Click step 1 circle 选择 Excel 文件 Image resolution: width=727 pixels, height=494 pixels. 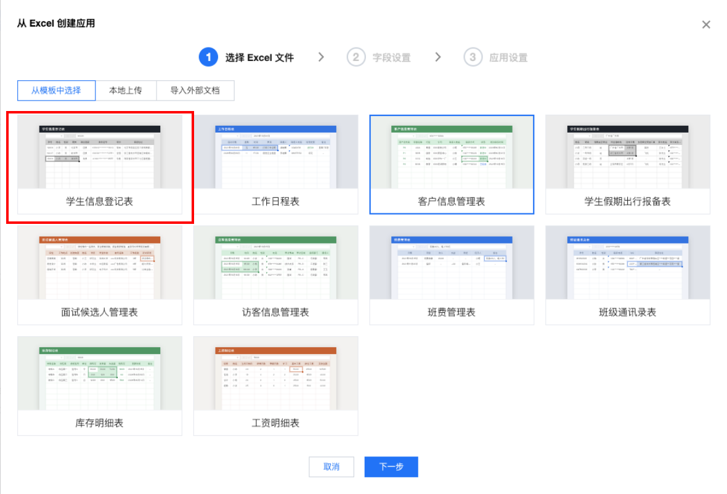(x=208, y=57)
